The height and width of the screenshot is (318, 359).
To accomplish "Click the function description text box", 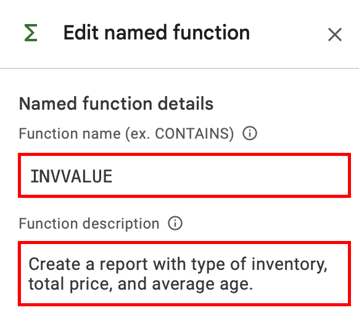I will coord(184,274).
